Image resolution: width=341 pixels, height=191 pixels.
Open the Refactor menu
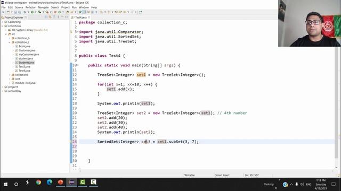(30, 7)
